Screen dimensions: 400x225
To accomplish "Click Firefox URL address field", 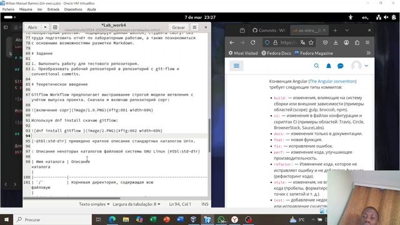I will [x=288, y=42].
